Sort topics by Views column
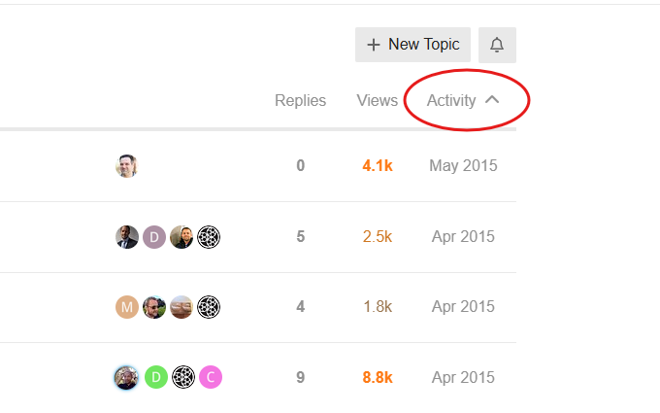 pos(377,100)
